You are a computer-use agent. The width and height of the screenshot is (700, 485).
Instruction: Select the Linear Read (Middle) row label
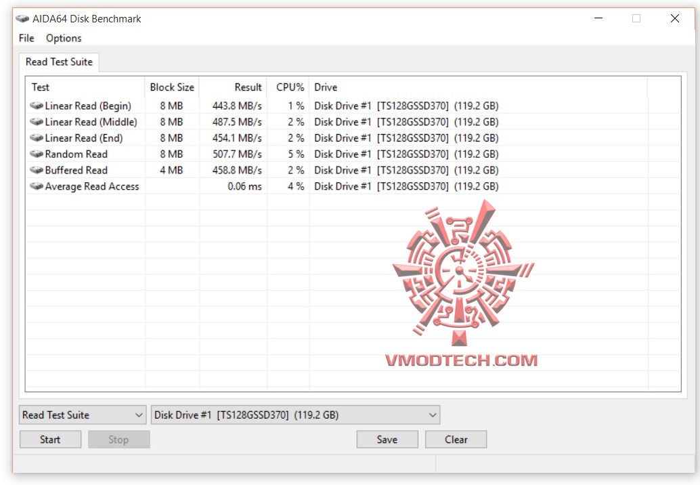(91, 123)
